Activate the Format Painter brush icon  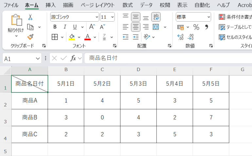click(x=30, y=37)
